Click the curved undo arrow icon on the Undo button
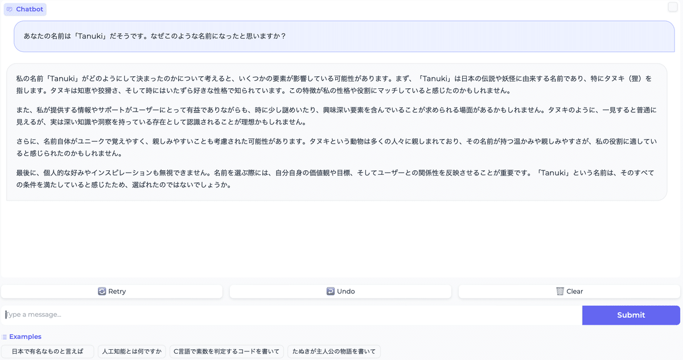Viewport: 683px width, 360px height. coord(330,291)
